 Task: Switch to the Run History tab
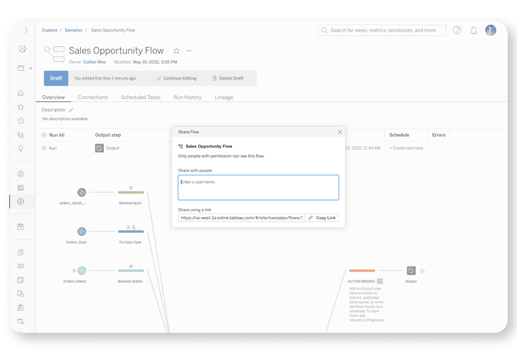point(188,97)
